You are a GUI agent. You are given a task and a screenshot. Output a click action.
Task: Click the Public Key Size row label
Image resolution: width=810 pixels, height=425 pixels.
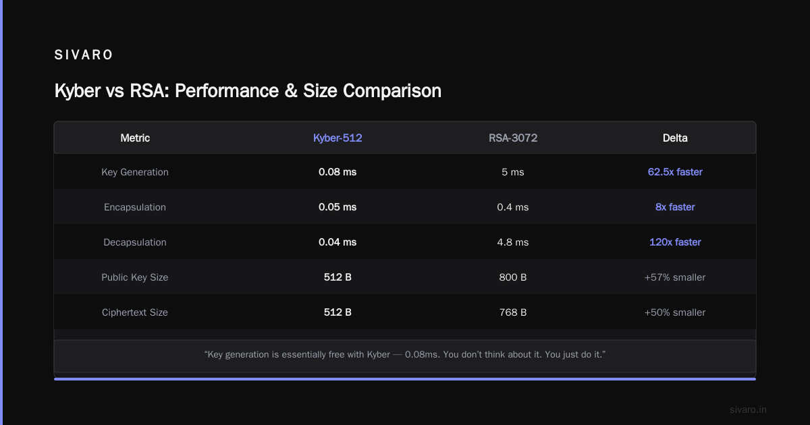click(135, 277)
